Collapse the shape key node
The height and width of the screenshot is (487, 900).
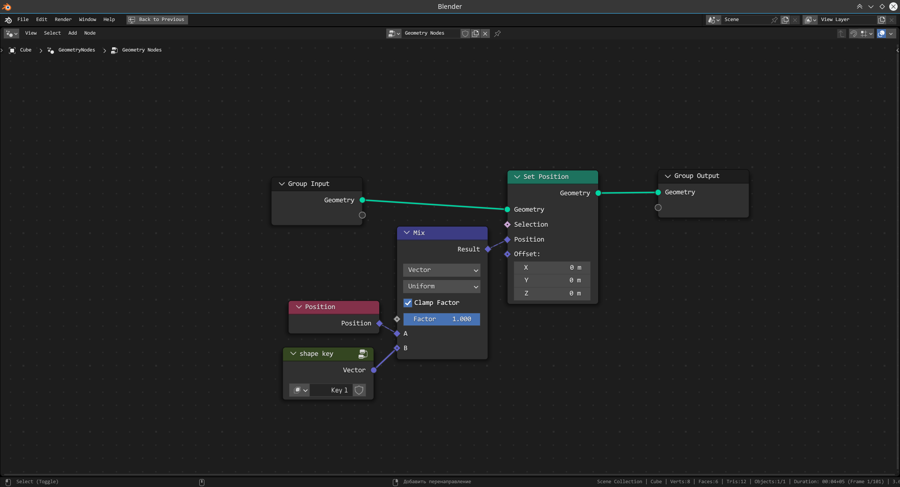click(293, 354)
